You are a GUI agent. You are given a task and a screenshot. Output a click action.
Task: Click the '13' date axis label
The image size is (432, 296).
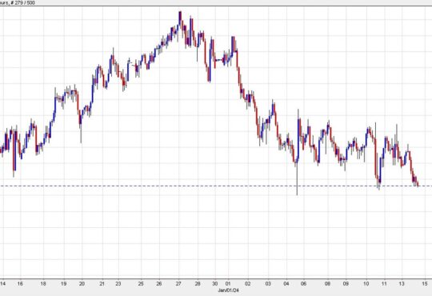pyautogui.click(x=402, y=283)
